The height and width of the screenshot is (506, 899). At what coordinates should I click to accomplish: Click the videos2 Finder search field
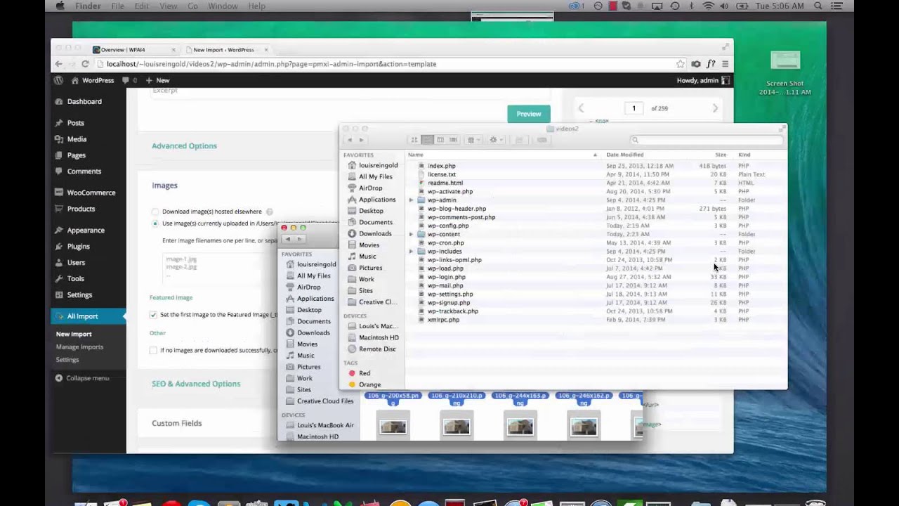[706, 140]
